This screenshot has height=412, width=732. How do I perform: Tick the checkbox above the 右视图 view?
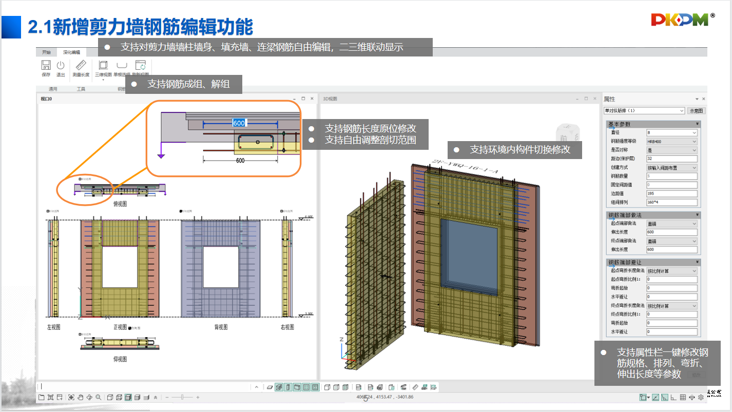pos(282,211)
